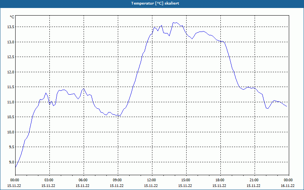
Task: Click the 9,5 y-axis label
Action: click(x=11, y=147)
